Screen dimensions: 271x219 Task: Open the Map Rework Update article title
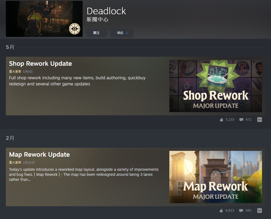[39, 154]
